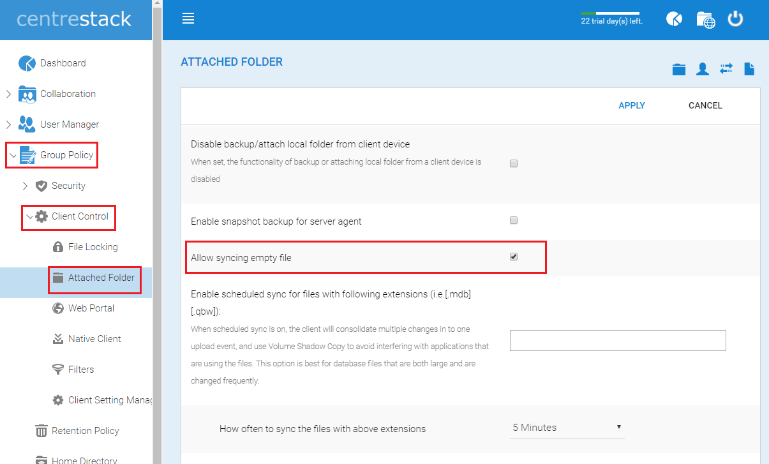769x464 pixels.
Task: Check Disable backup/attach local folder checkbox
Action: coord(514,163)
